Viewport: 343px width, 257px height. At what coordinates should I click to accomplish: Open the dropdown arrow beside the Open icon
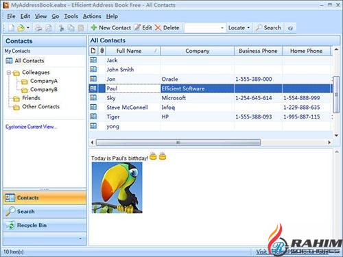point(28,28)
